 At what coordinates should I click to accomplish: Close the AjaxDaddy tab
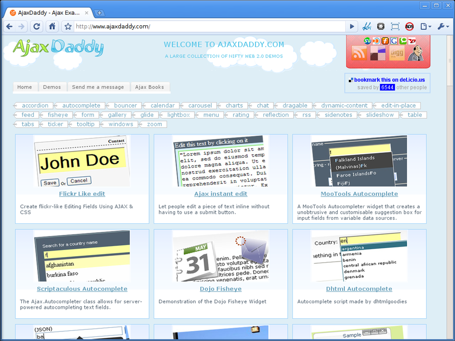[86, 13]
